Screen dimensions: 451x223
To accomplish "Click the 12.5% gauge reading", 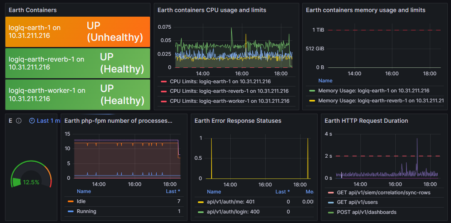I will coord(31,182).
